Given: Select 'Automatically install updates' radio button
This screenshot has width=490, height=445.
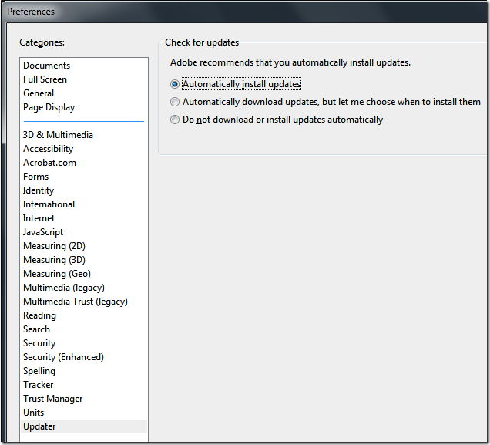Looking at the screenshot, I should pos(175,84).
